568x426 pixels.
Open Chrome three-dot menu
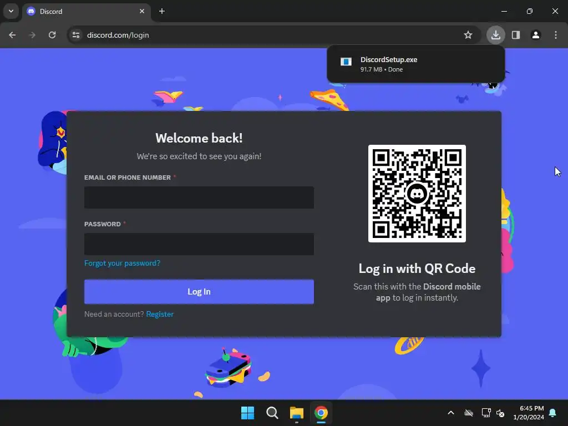[x=556, y=35]
